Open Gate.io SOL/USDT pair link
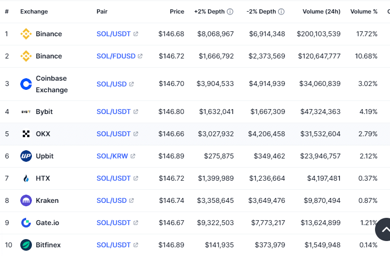This screenshot has width=390, height=256. pyautogui.click(x=114, y=223)
